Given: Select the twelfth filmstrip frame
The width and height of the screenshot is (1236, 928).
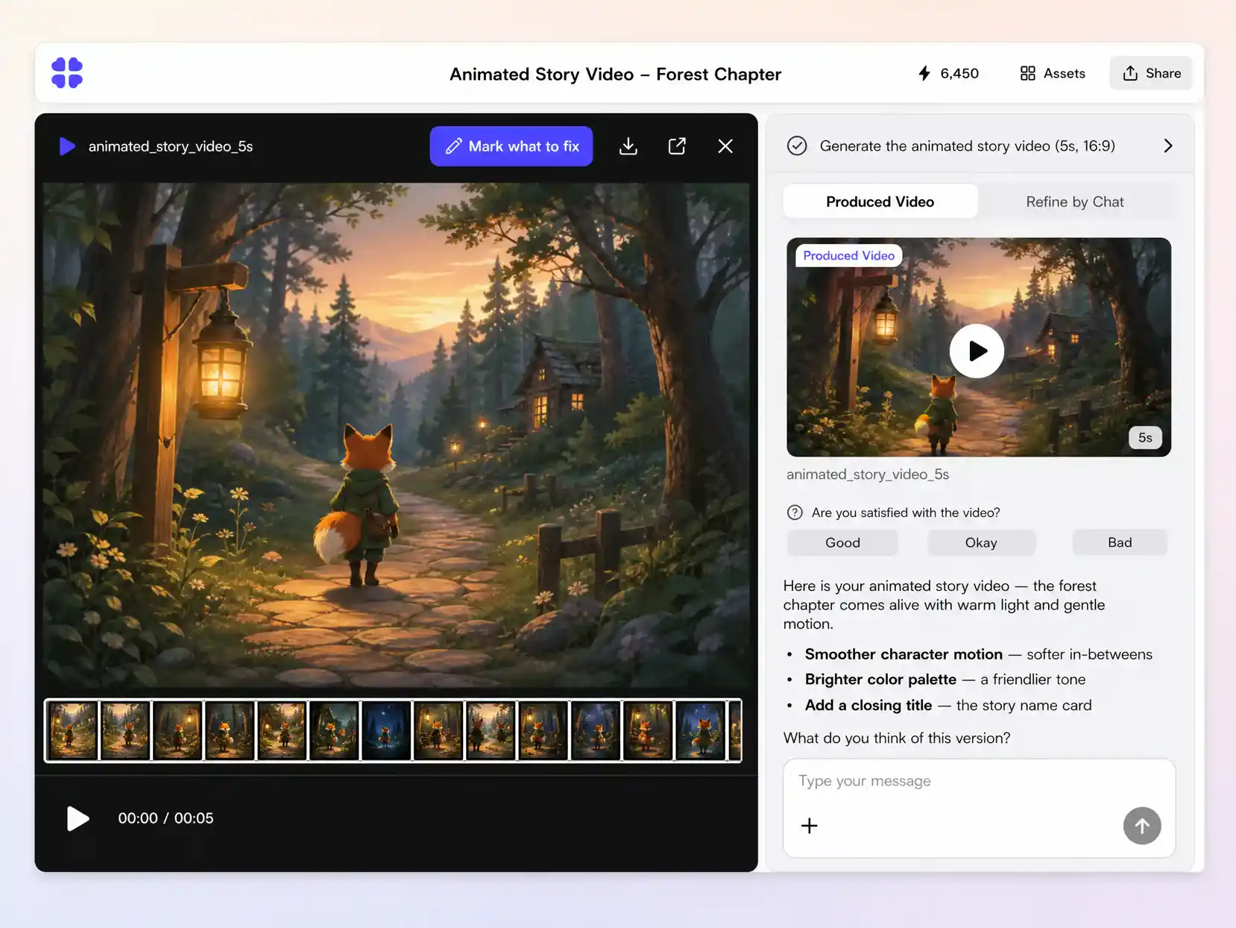Looking at the screenshot, I should 648,730.
